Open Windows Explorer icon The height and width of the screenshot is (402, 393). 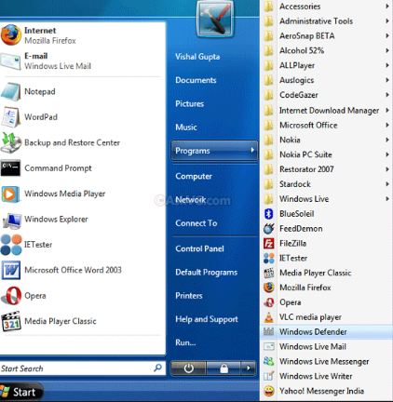pos(12,220)
